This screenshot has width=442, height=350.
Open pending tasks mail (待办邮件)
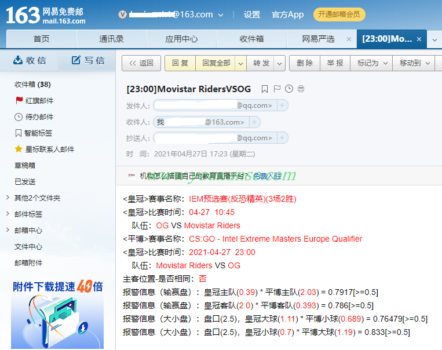pos(34,116)
